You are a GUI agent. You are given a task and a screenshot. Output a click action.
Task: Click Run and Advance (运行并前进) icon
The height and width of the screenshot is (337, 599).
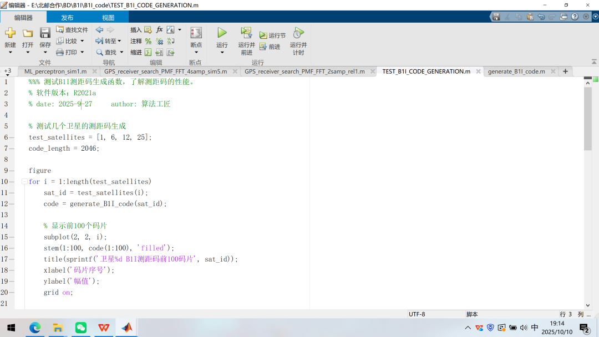pos(246,33)
